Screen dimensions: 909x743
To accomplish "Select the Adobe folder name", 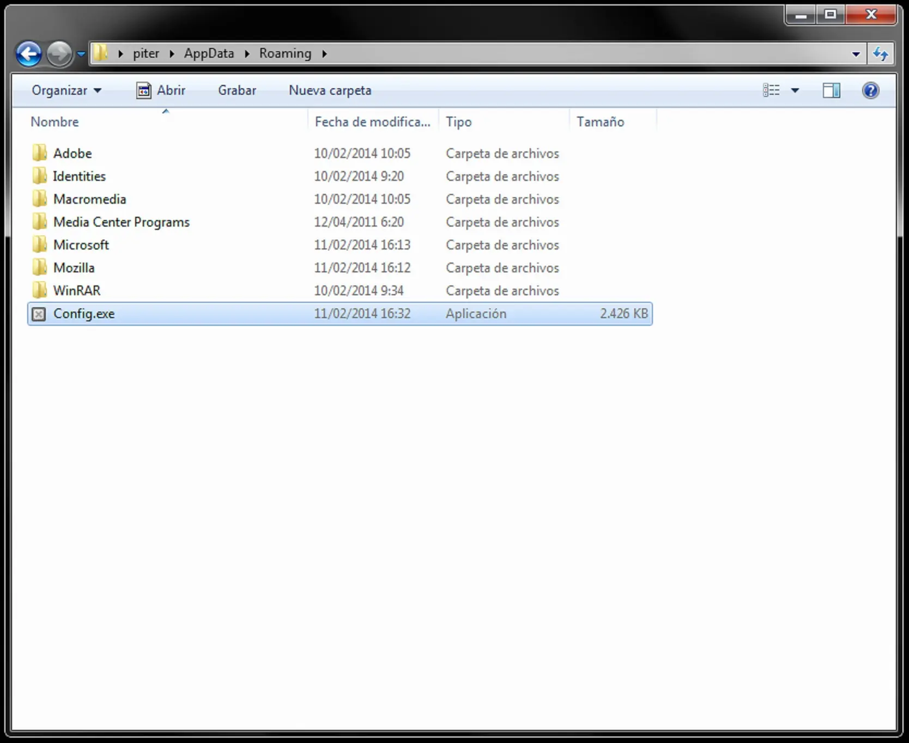I will (72, 153).
